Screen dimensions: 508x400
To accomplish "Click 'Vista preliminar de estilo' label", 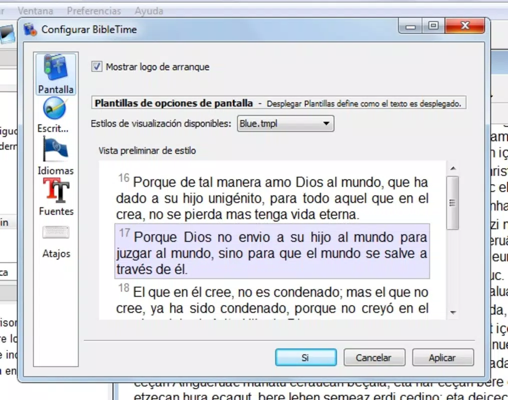I will point(147,151).
